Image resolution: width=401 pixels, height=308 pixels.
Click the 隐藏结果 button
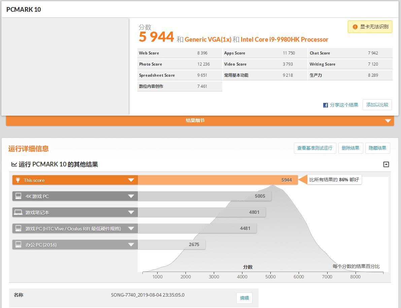[377, 148]
